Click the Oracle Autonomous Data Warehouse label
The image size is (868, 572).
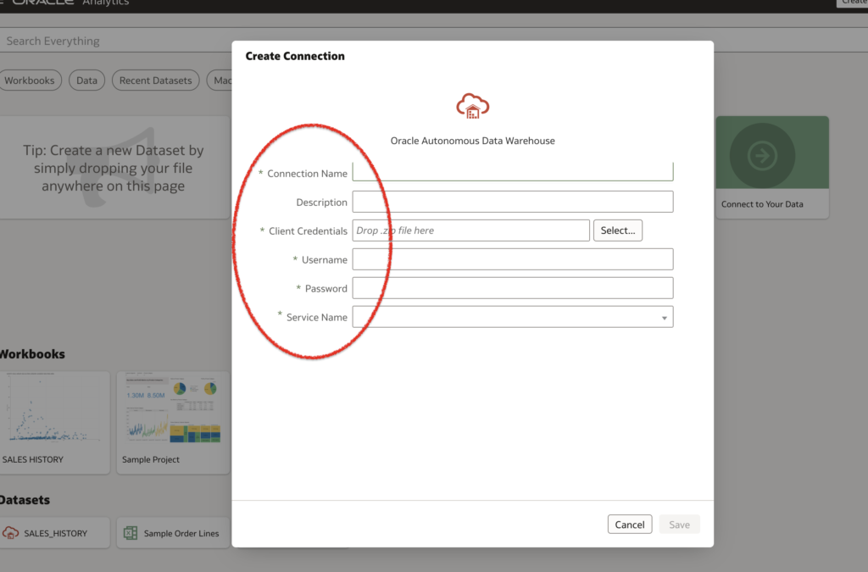(x=473, y=141)
